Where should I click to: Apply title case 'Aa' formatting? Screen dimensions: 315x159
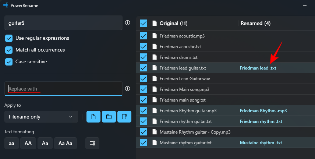click(45, 143)
